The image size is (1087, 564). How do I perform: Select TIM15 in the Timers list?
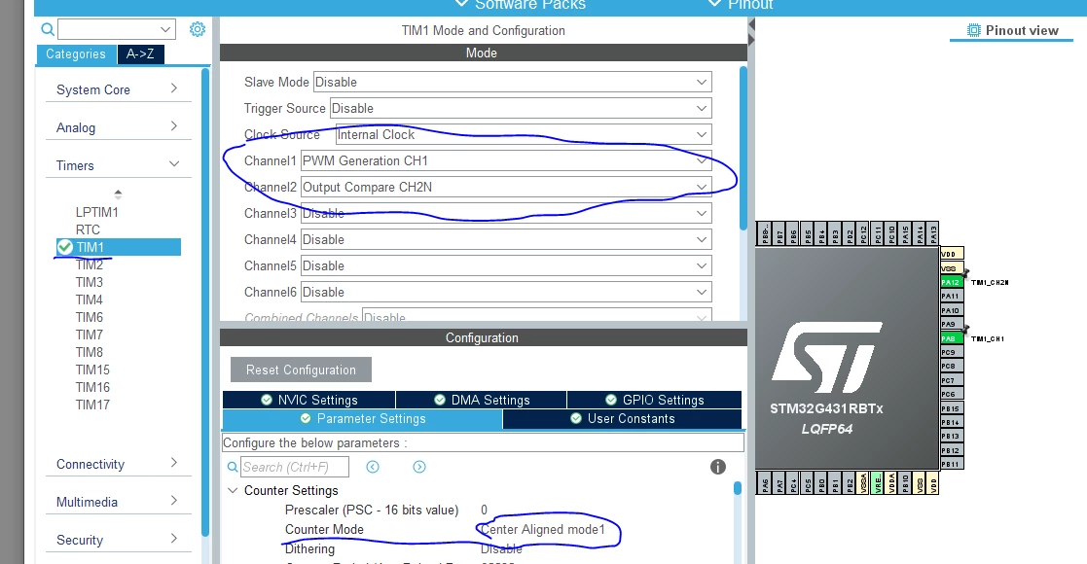(92, 370)
